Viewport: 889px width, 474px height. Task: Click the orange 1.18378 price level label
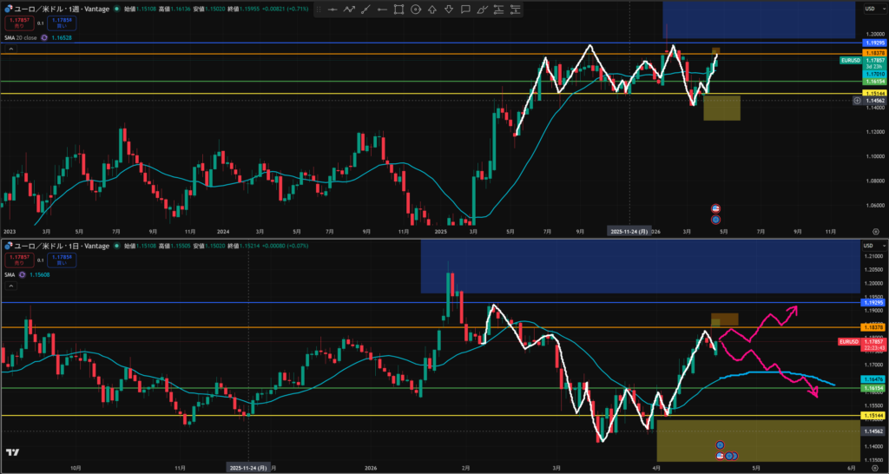[873, 53]
